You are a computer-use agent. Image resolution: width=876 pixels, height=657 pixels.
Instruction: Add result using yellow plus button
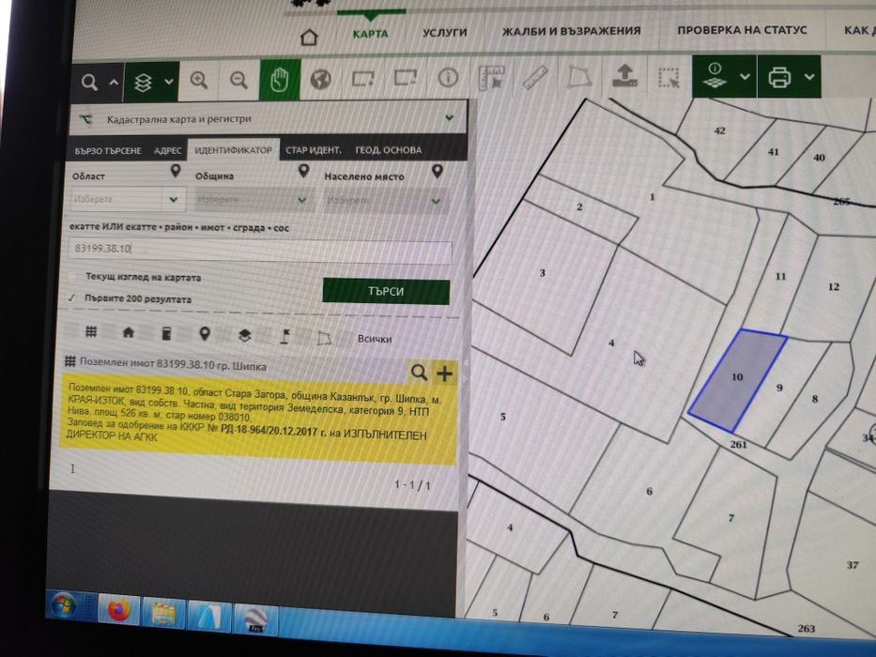pos(445,374)
